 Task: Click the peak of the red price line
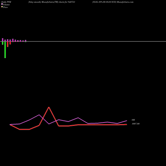(x=49, y=107)
